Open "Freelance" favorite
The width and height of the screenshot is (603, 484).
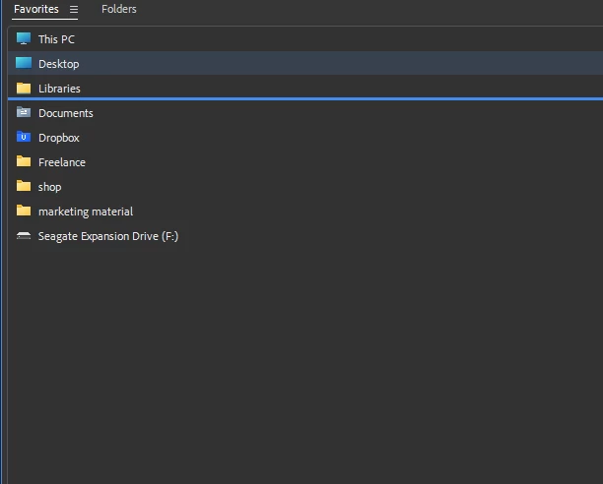coord(62,162)
